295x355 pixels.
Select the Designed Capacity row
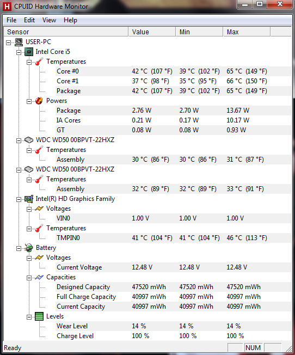(173, 287)
